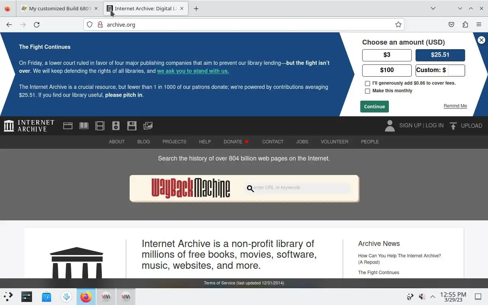Screen dimensions: 488x305
Task: Click the Remind Me link
Action: click(455, 106)
